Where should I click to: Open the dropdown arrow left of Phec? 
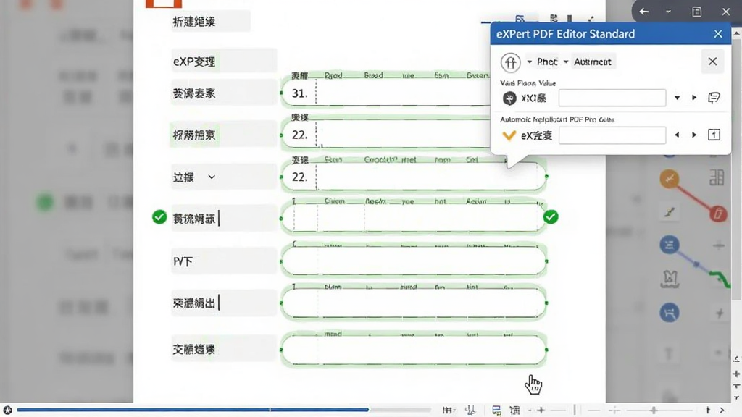click(x=530, y=62)
